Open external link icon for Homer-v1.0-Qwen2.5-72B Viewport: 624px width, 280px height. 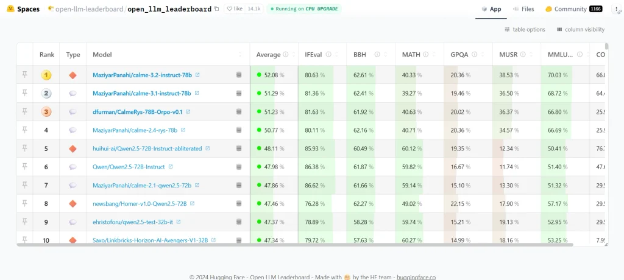(192, 204)
